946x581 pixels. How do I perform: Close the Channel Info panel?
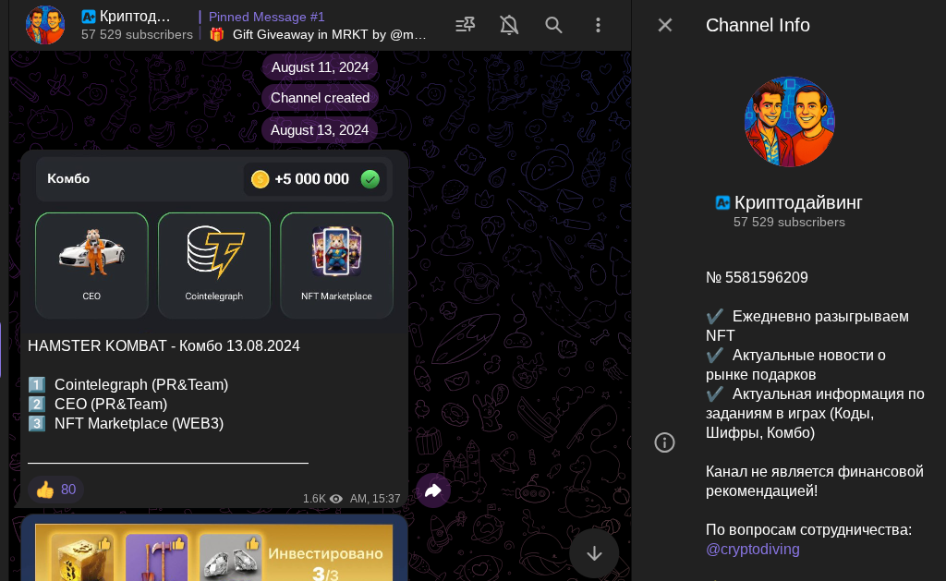[x=665, y=25]
